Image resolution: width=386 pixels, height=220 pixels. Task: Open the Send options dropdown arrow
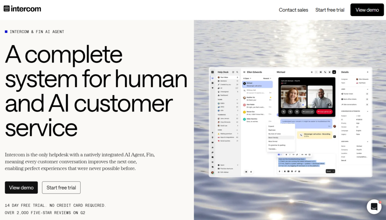(x=333, y=171)
